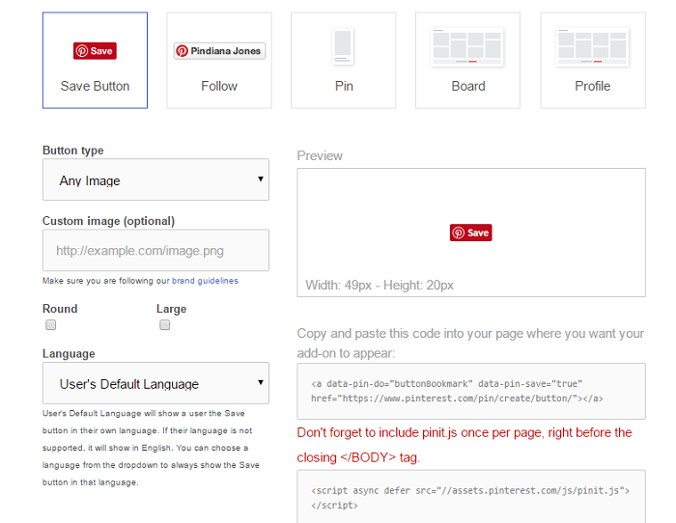The image size is (676, 523).
Task: Click the red pinit.js reminder text
Action: tap(465, 445)
